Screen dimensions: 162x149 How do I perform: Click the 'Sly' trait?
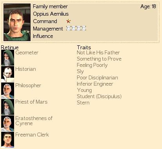click(80, 72)
